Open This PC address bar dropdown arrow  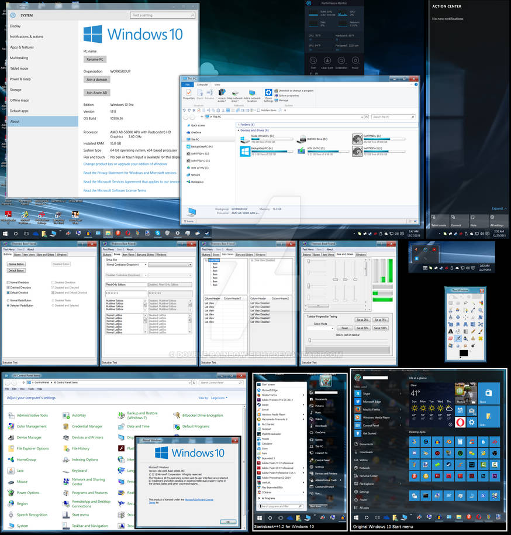click(362, 117)
